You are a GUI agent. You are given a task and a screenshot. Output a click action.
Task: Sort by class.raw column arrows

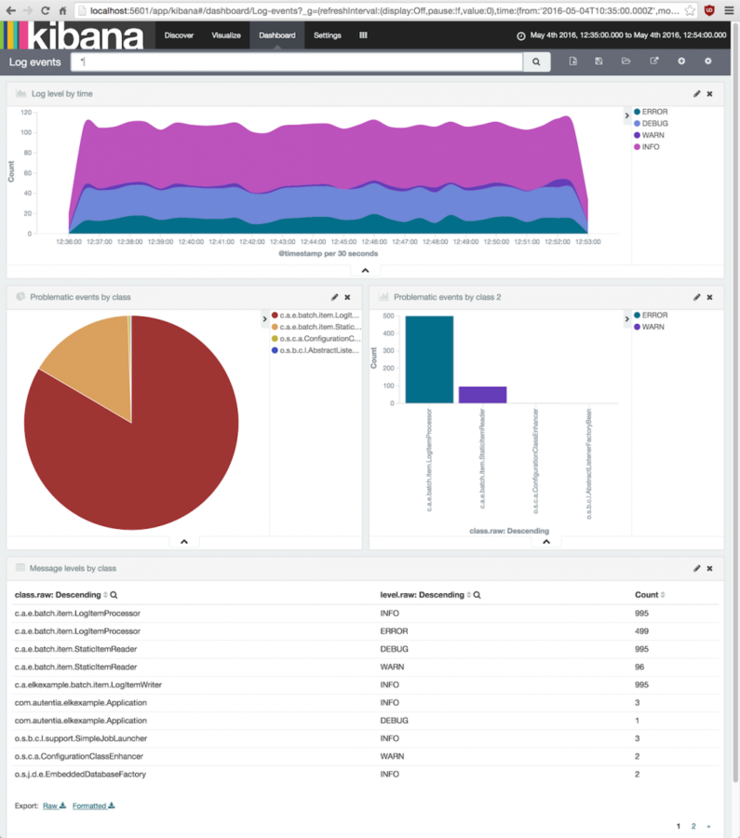point(105,595)
